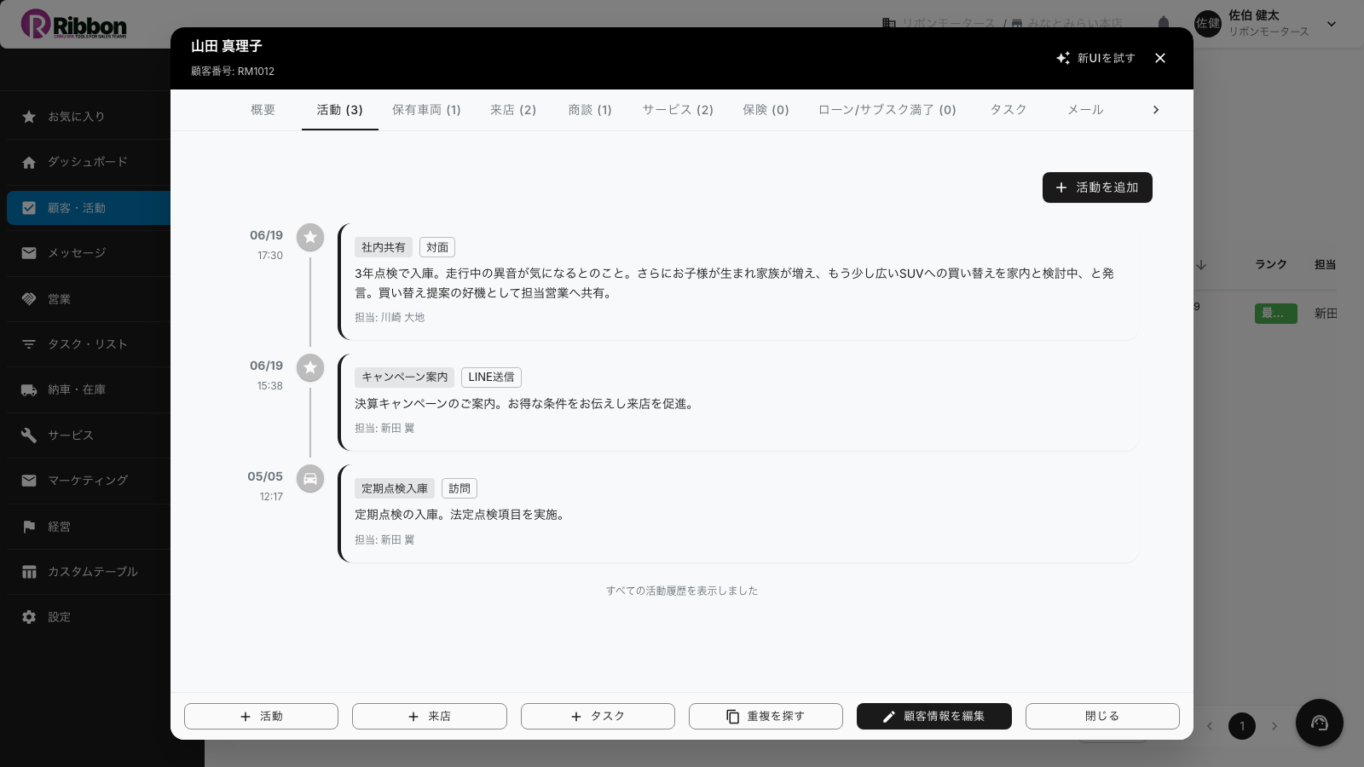
Task: Open 納車・在庫 truck icon
Action: click(x=29, y=389)
